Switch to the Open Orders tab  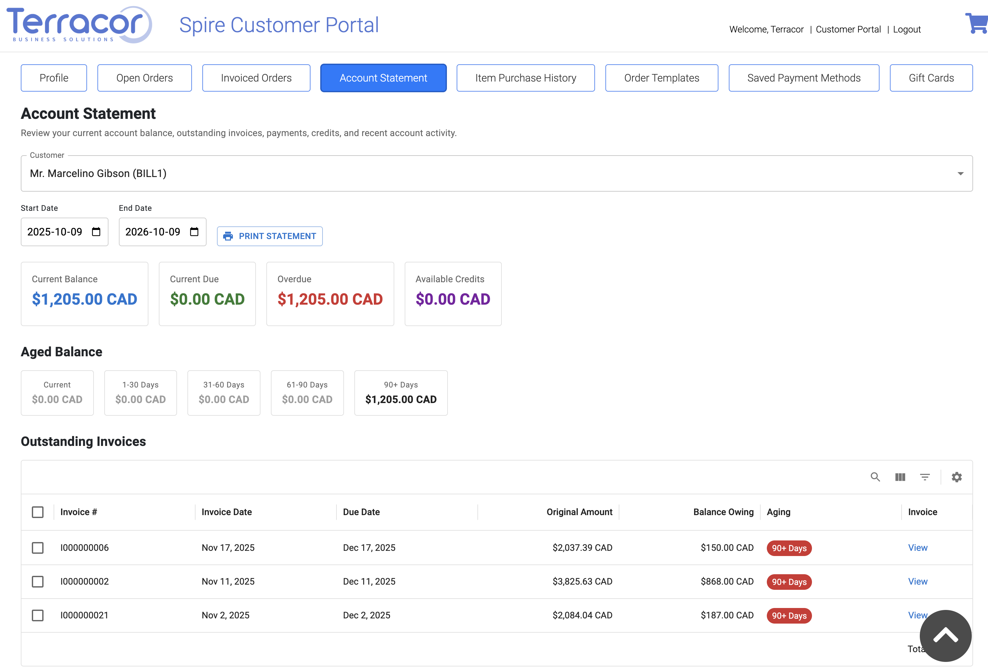click(145, 78)
